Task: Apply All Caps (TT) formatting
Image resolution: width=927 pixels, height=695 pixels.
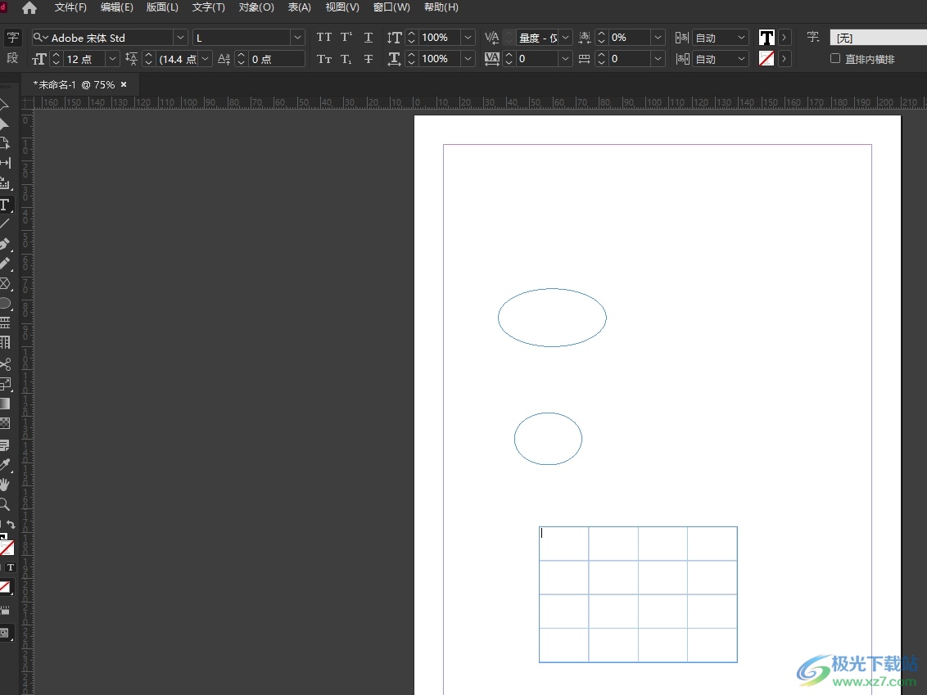Action: click(324, 37)
